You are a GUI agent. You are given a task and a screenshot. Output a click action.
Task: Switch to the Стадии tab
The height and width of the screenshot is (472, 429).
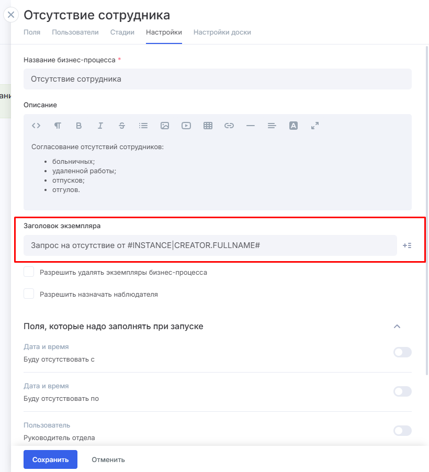122,32
